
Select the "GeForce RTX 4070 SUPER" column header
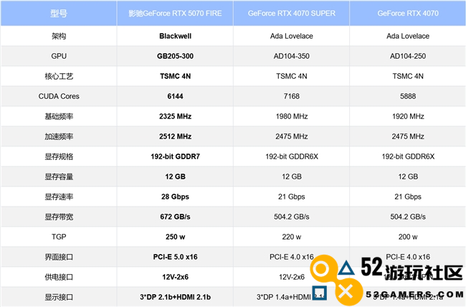pyautogui.click(x=291, y=14)
